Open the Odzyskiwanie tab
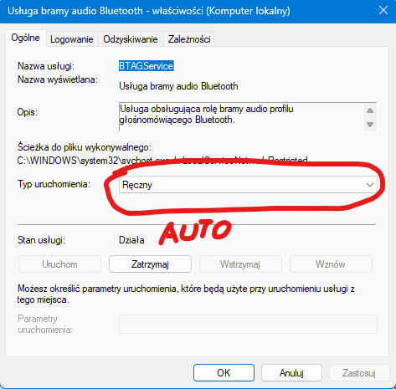The image size is (396, 389). pos(131,39)
